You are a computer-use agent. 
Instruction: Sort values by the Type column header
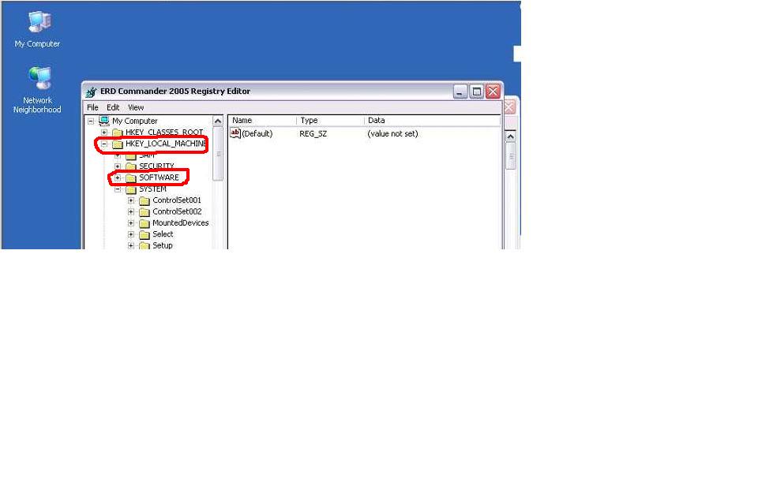[330, 120]
